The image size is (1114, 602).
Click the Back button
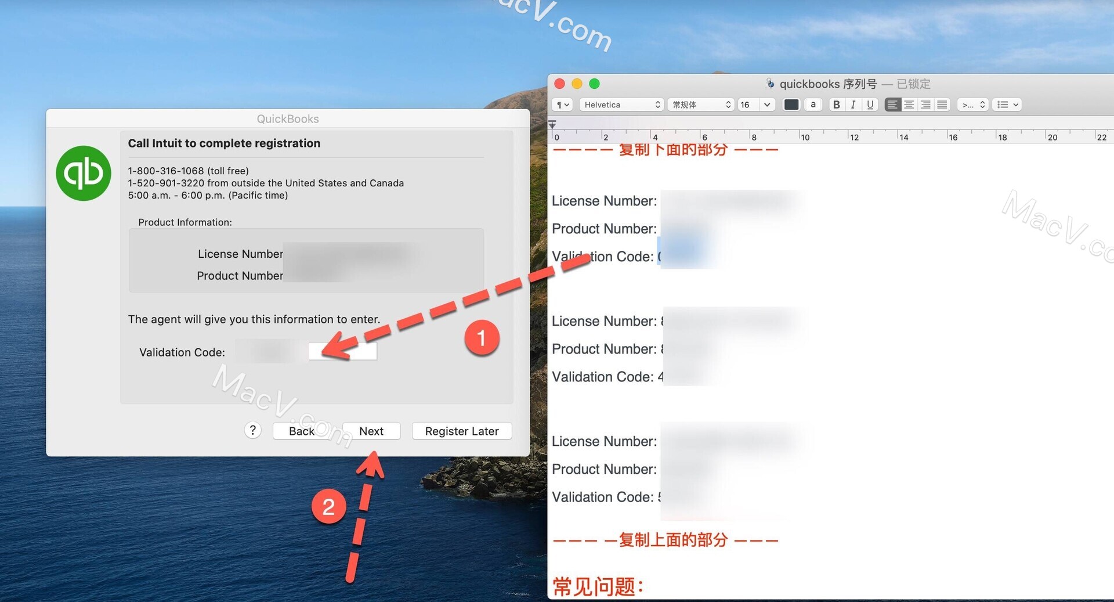302,431
